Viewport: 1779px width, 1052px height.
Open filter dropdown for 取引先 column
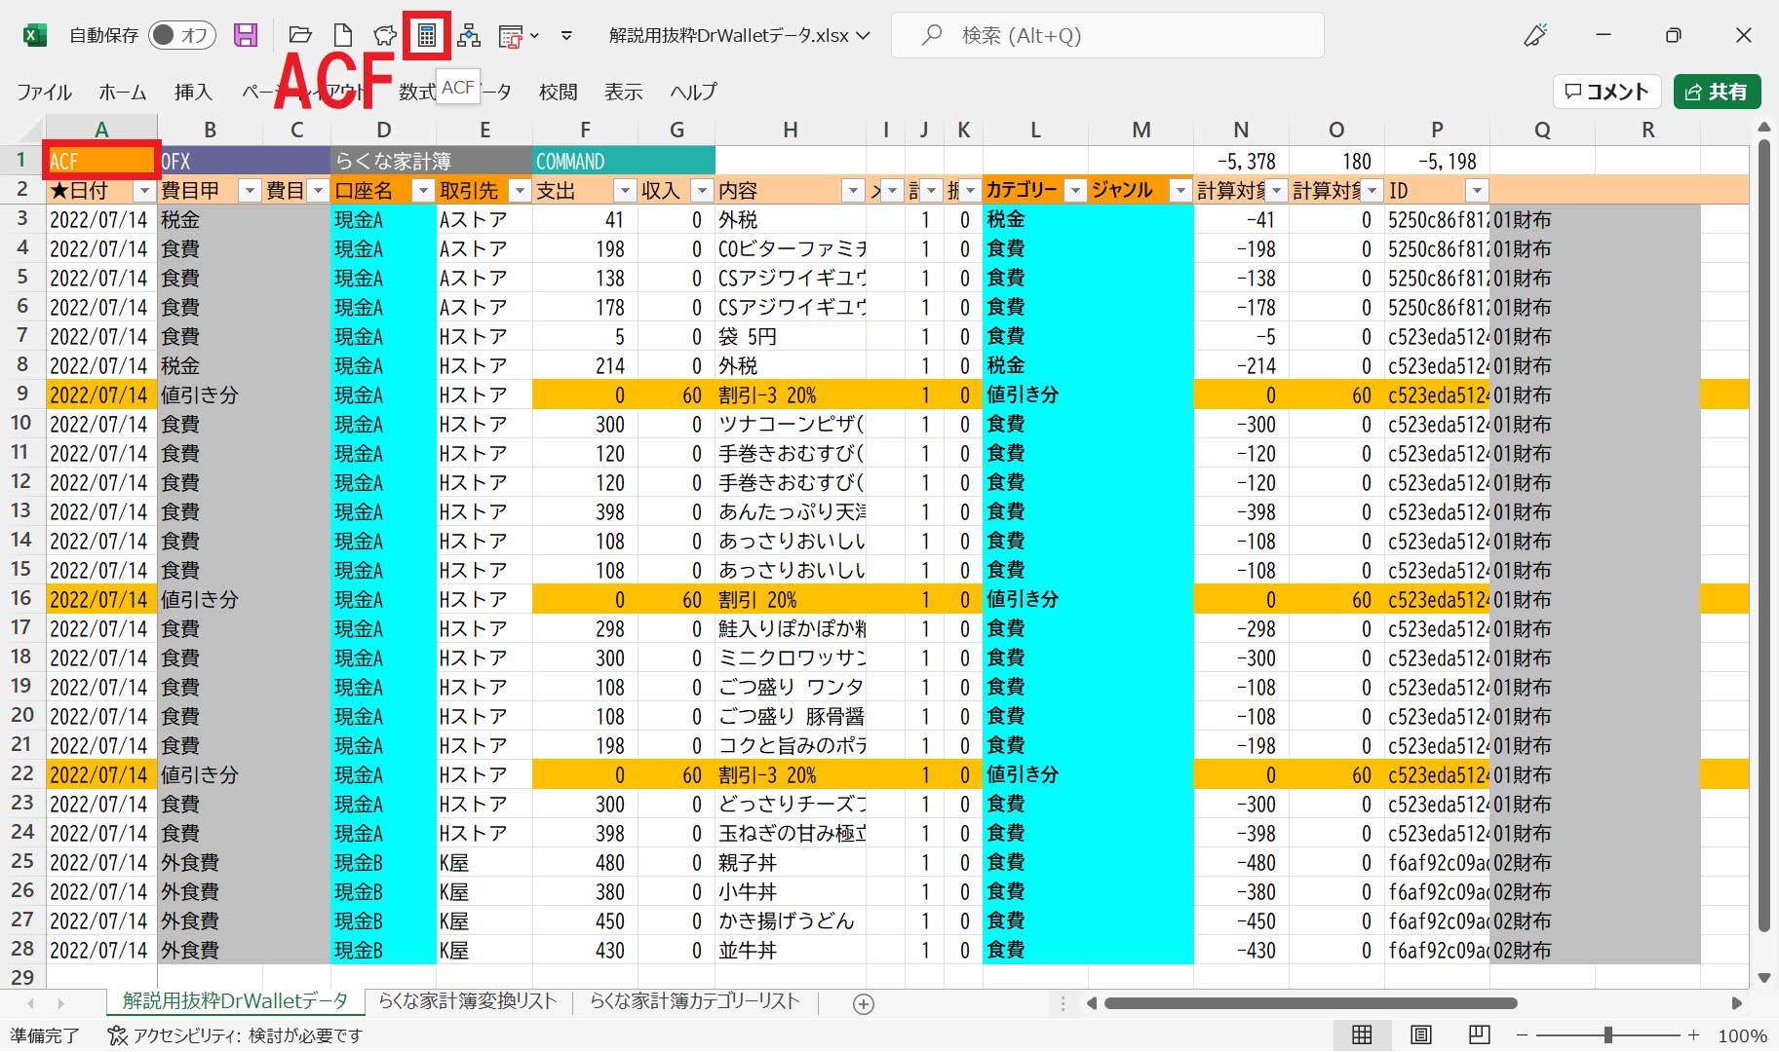click(x=520, y=191)
